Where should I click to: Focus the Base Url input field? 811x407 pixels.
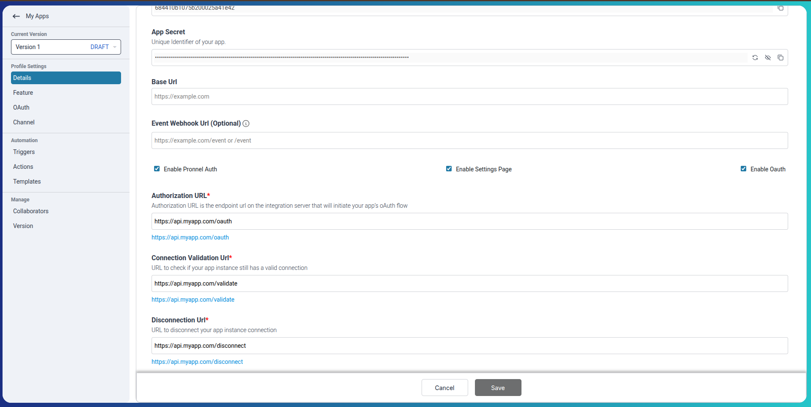click(469, 96)
